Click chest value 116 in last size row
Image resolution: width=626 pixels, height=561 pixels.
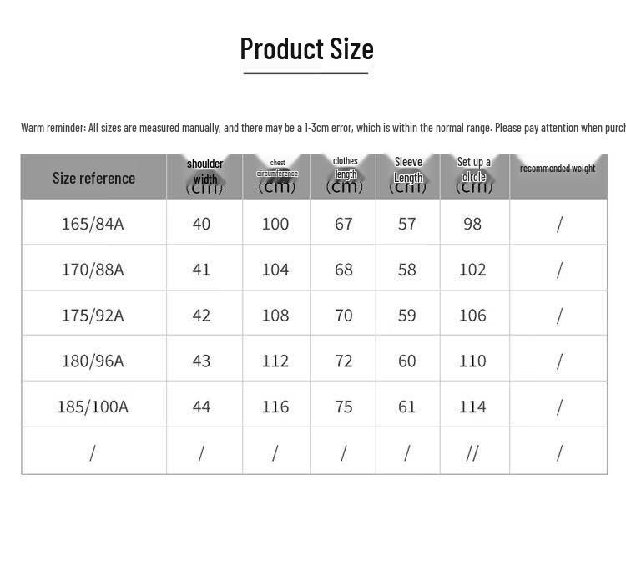click(x=275, y=407)
